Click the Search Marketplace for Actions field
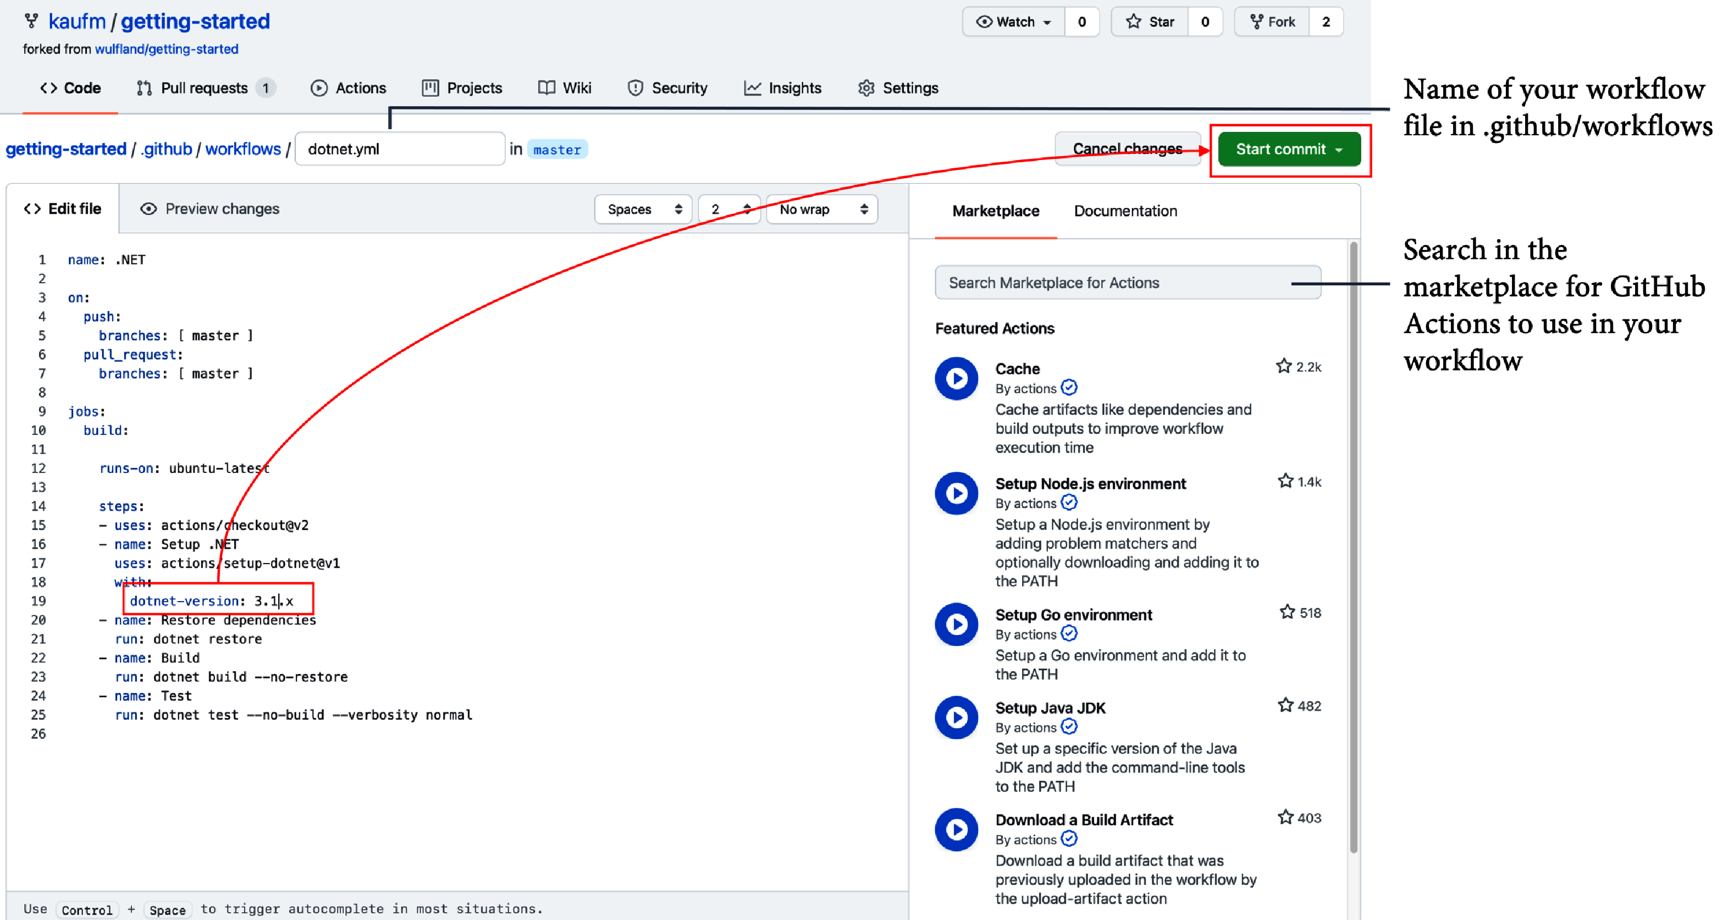 point(1128,283)
